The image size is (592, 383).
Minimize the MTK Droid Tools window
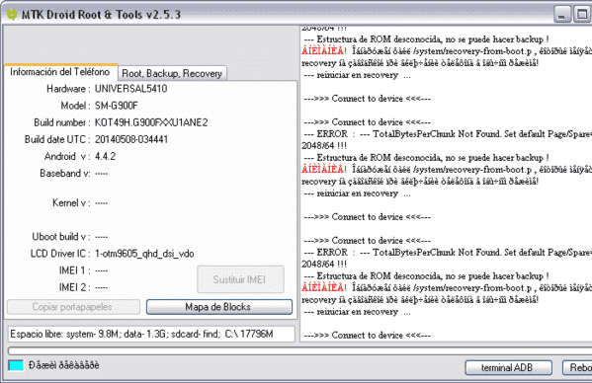point(561,15)
